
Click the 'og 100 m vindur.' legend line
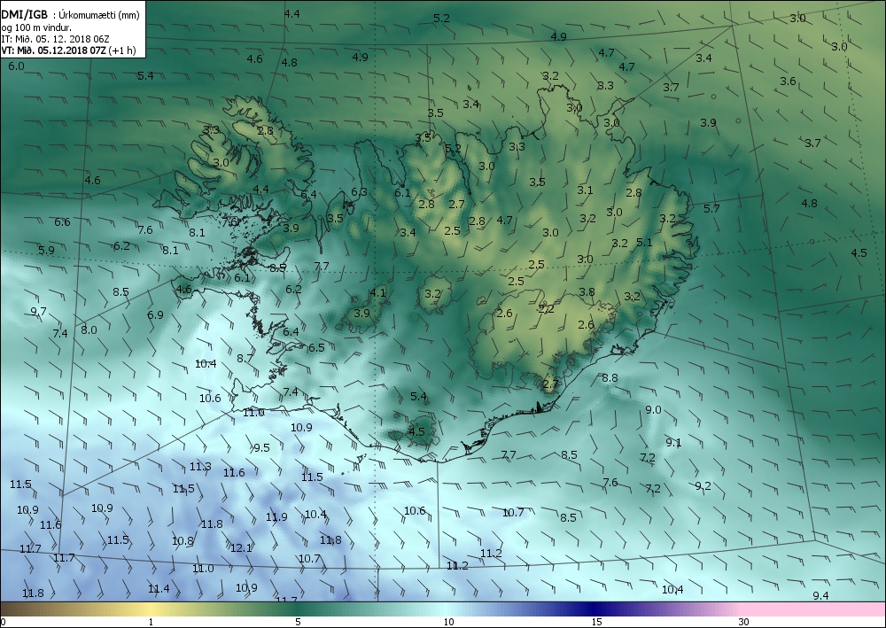point(36,27)
